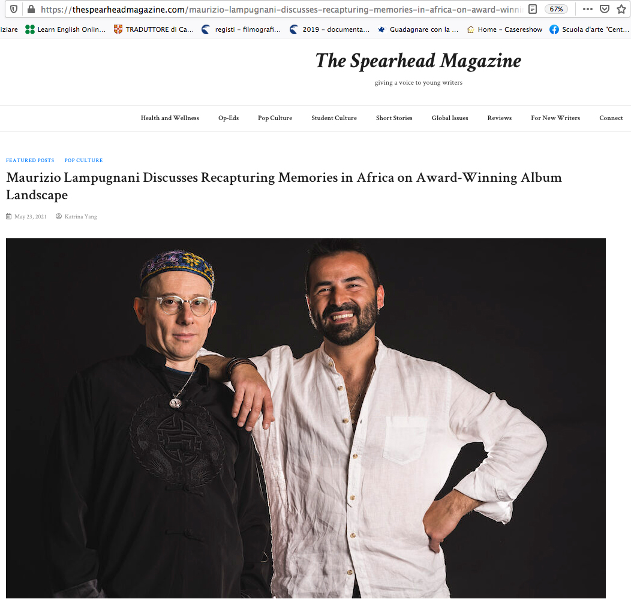Open Health and Wellness menu item
Viewport: 631px width, 605px height.
click(x=170, y=118)
